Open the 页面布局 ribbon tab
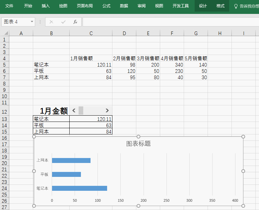Screen dimensions: 259x210 coord(85,6)
